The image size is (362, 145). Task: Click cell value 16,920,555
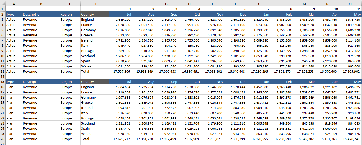258,139
